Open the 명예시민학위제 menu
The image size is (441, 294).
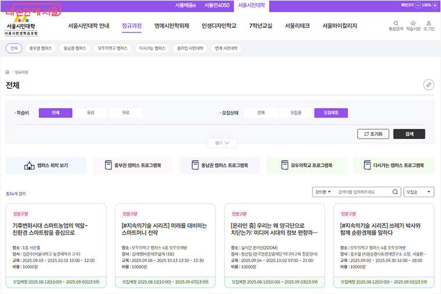pyautogui.click(x=172, y=26)
